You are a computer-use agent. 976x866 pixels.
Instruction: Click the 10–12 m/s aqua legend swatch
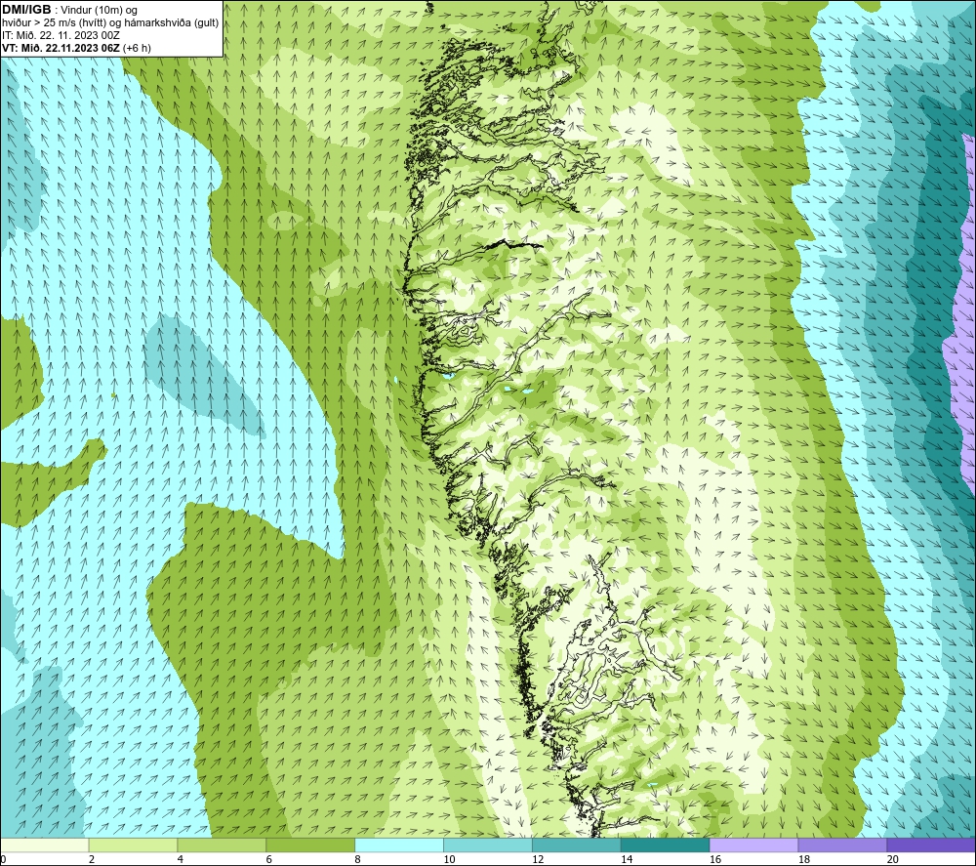tap(488, 845)
